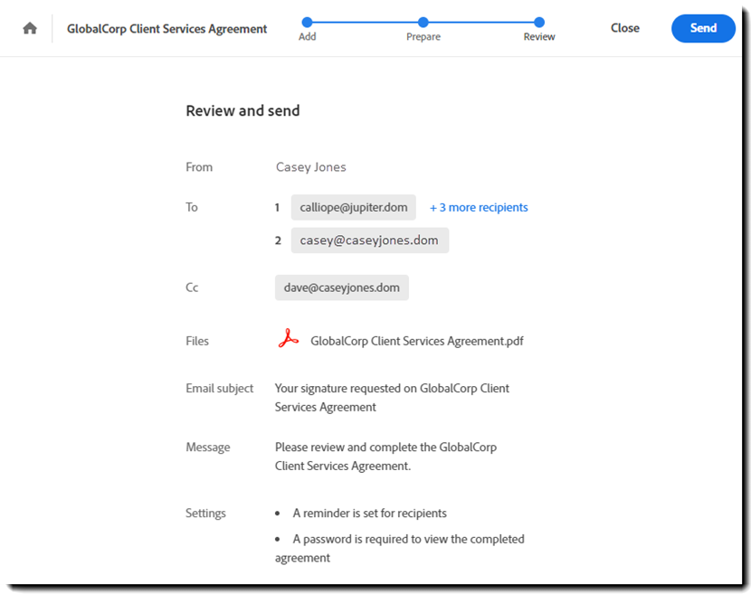This screenshot has height=594, width=751.
Task: Click the Prepare step circle marker
Action: tap(423, 22)
